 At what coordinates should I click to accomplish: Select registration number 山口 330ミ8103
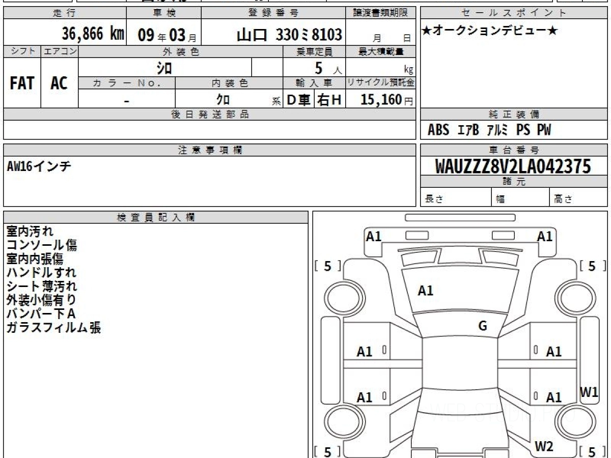(289, 35)
